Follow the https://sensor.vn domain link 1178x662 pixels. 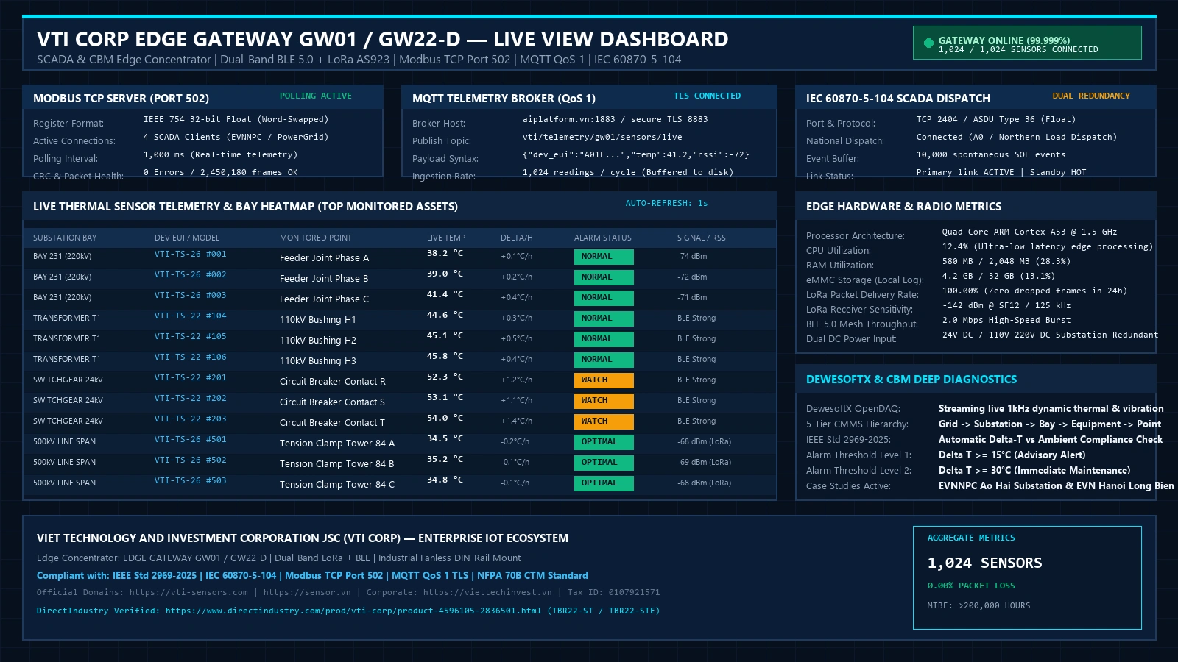click(x=307, y=592)
